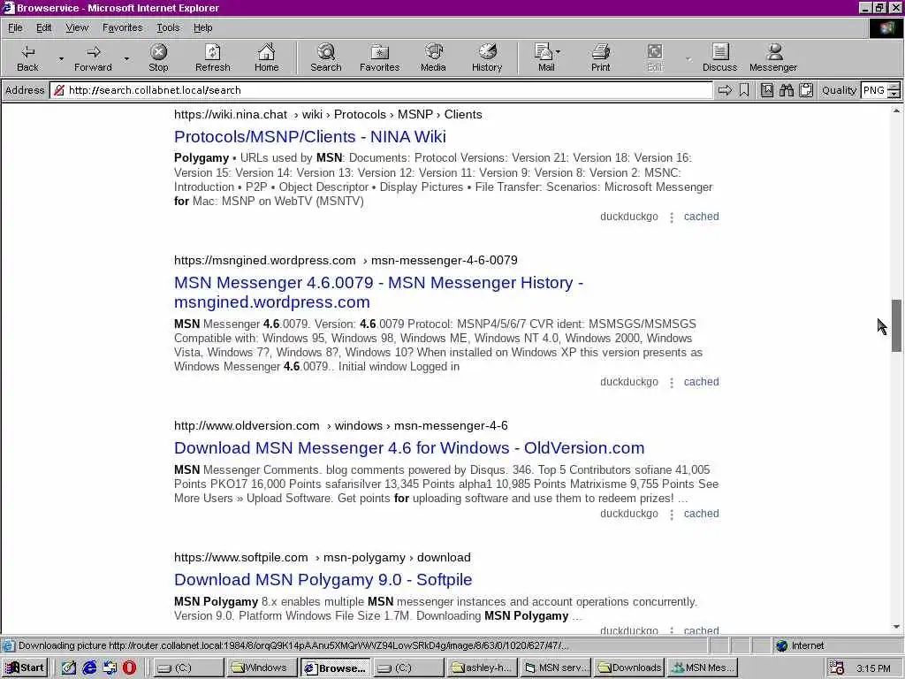Open Protocols/MSNP/Clients - NINA Wiki link
The width and height of the screenshot is (905, 679).
tap(310, 137)
